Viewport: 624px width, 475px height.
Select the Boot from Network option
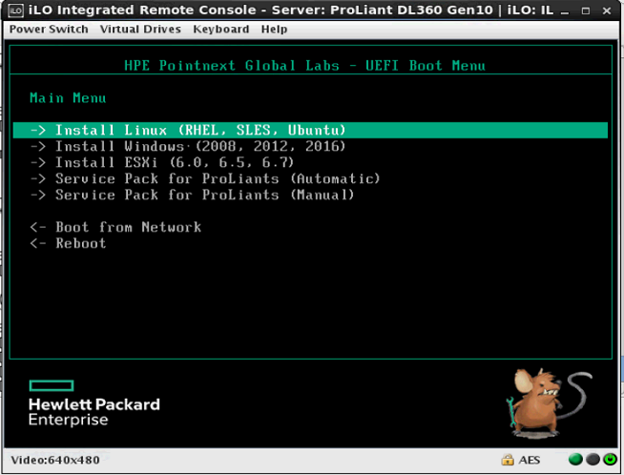coord(115,227)
